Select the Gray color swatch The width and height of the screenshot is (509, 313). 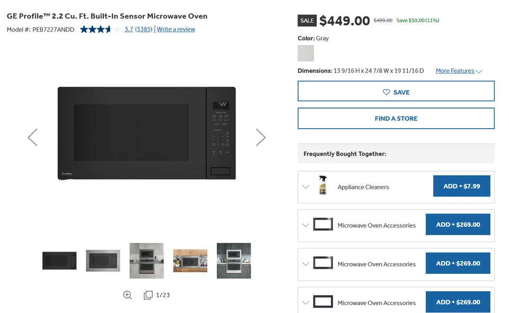tap(306, 53)
